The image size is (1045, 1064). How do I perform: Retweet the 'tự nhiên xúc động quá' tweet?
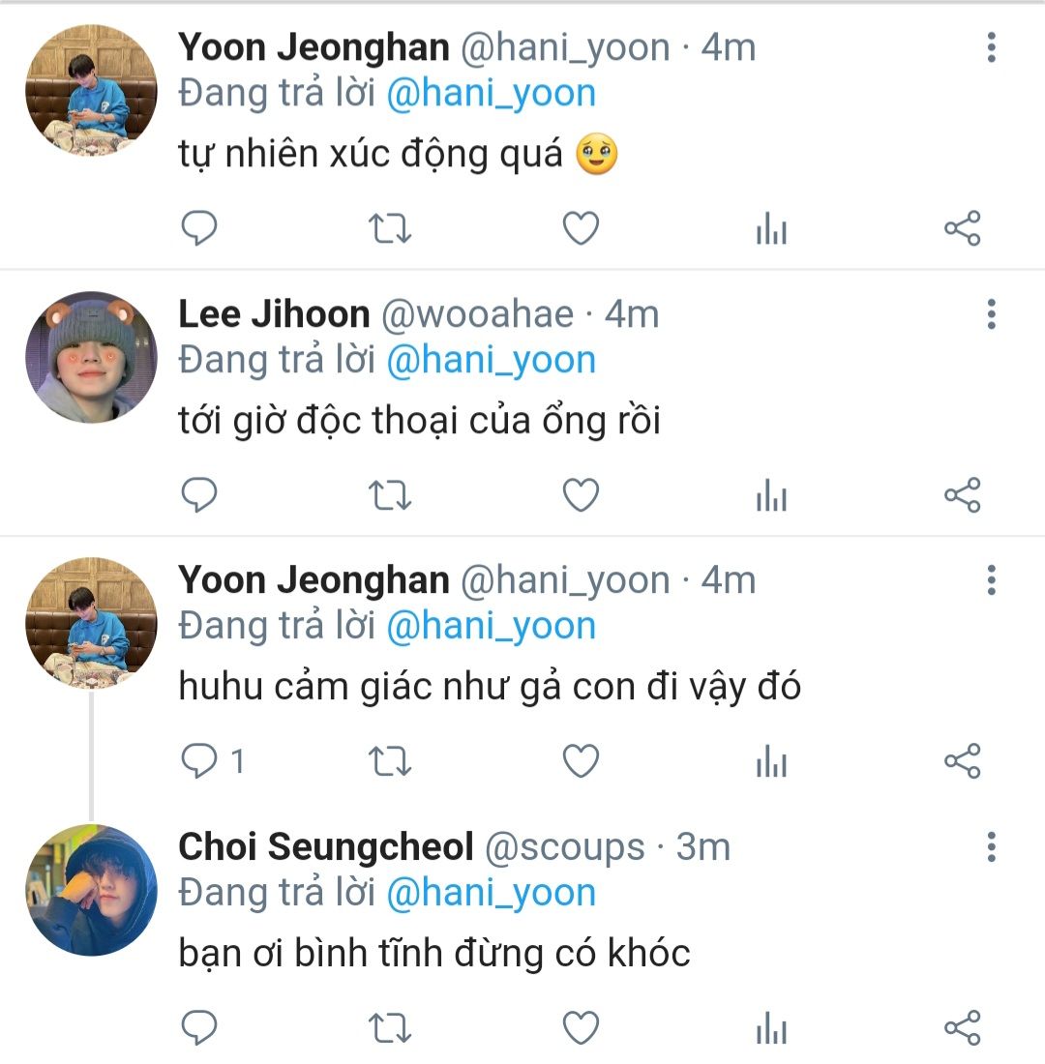(x=390, y=229)
